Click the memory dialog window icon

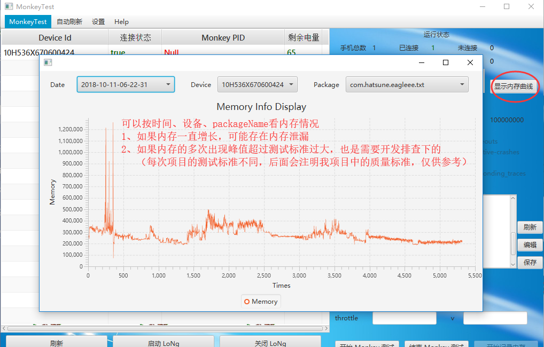coord(48,62)
